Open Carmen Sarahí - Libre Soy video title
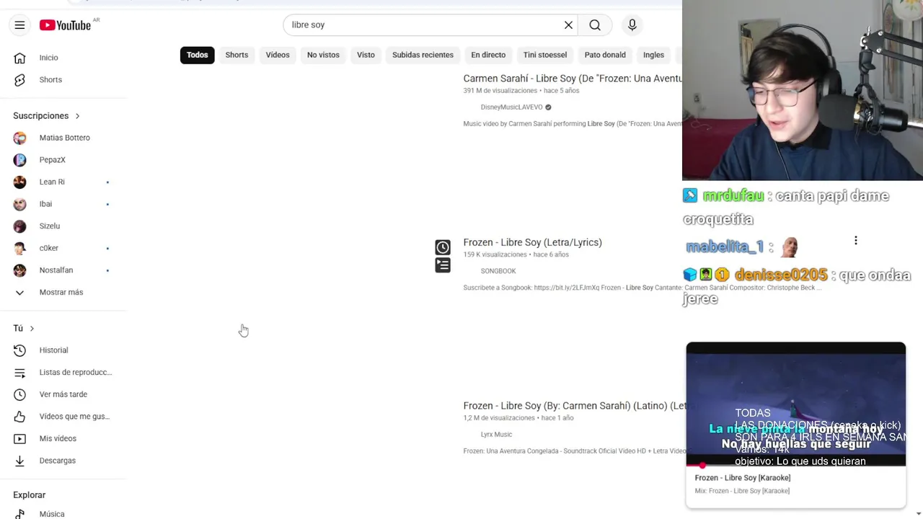Screen dimensions: 923x519 click(x=573, y=79)
